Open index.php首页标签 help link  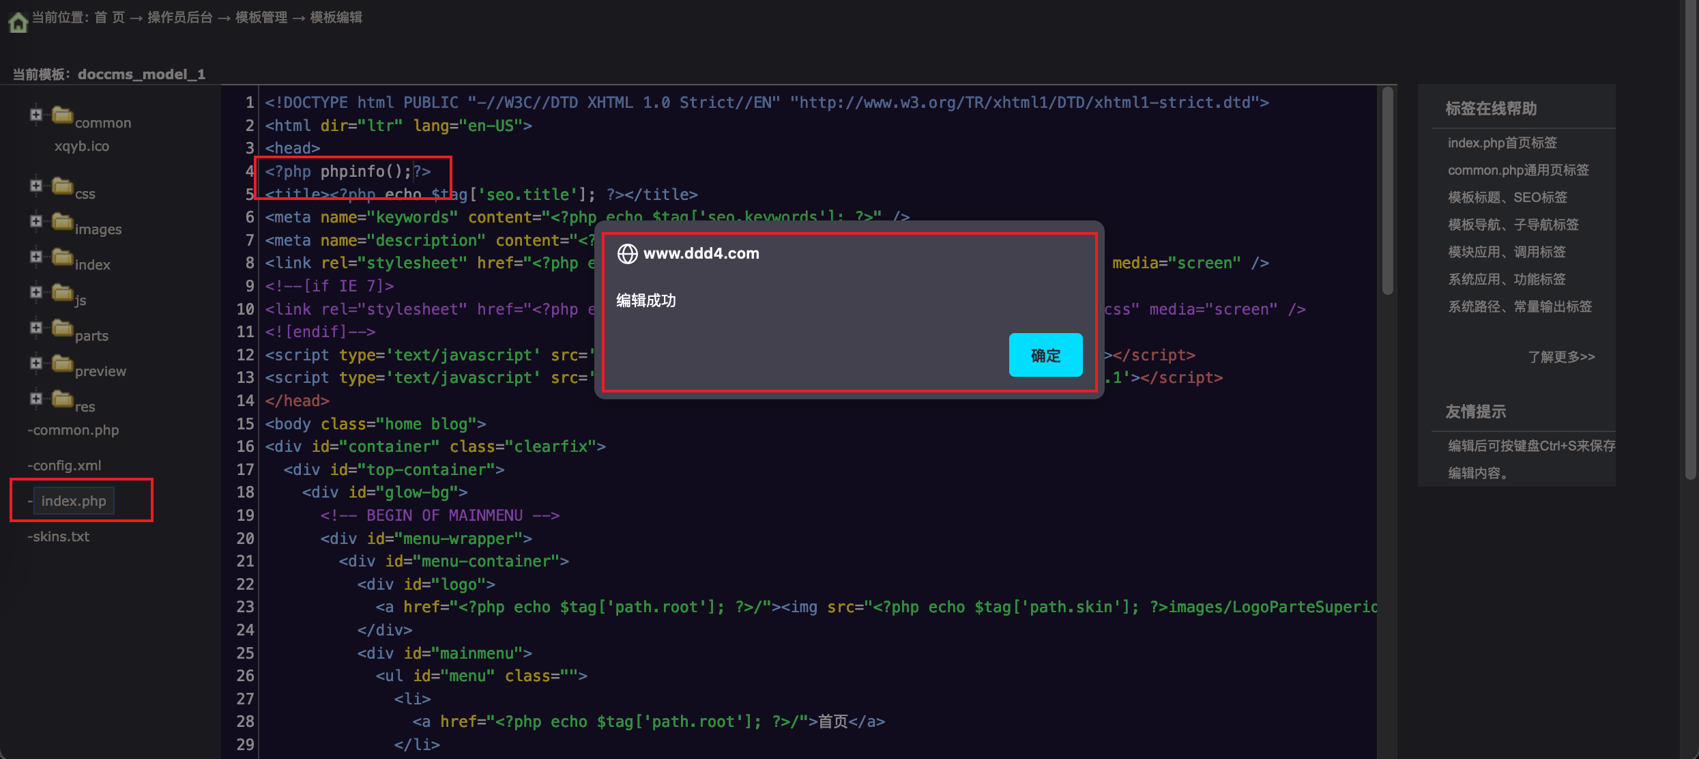pos(1502,143)
